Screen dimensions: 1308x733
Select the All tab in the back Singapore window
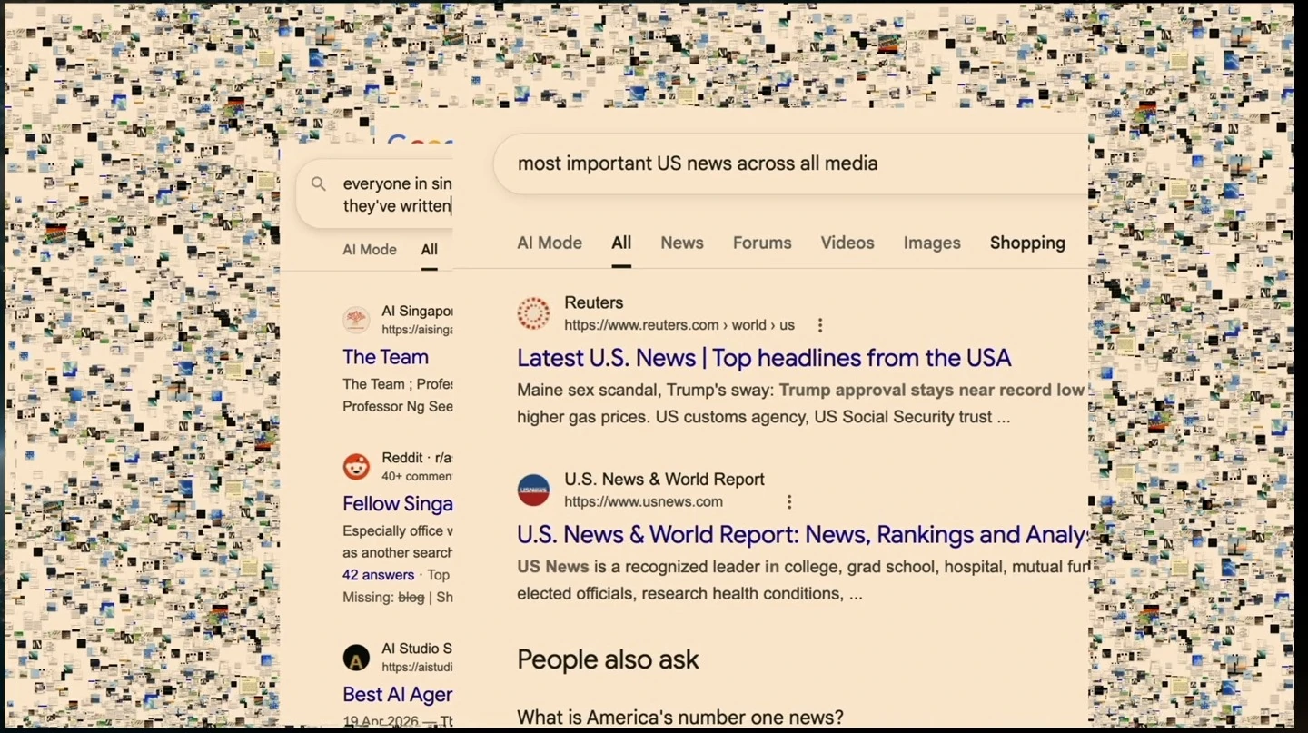coord(430,250)
